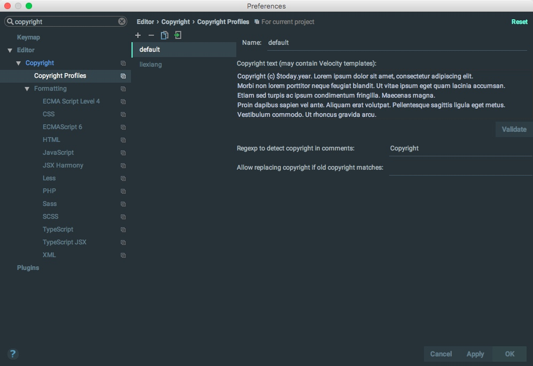
Task: Add a new copyright profile with plus icon
Action: (138, 35)
